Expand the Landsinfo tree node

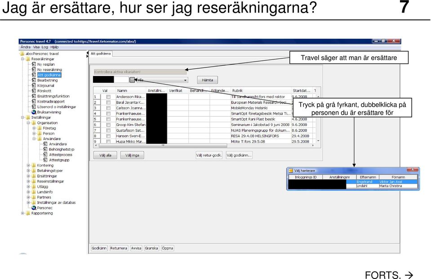pyautogui.click(x=28, y=192)
